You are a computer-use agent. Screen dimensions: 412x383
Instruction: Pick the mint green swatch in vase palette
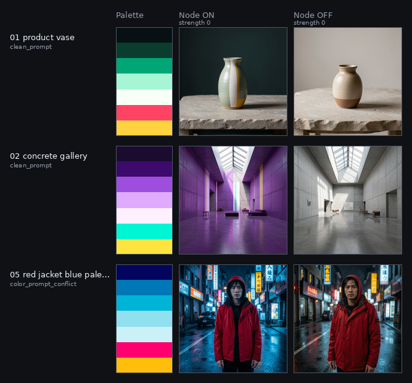(144, 82)
